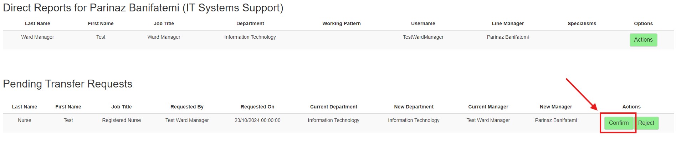676x160 pixels.
Task: Click the New Manager column header
Action: [x=556, y=107]
